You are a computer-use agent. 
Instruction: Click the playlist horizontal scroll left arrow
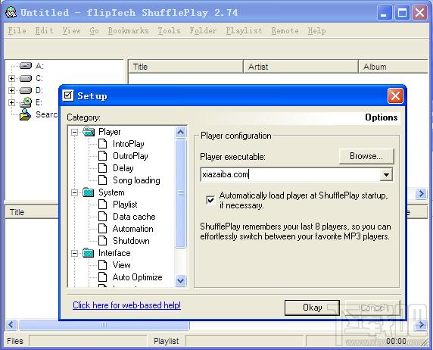pos(11,324)
